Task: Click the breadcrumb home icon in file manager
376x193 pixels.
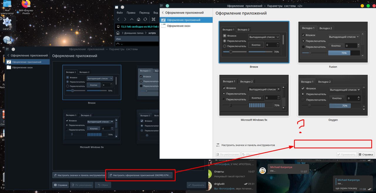Action: click(118, 33)
